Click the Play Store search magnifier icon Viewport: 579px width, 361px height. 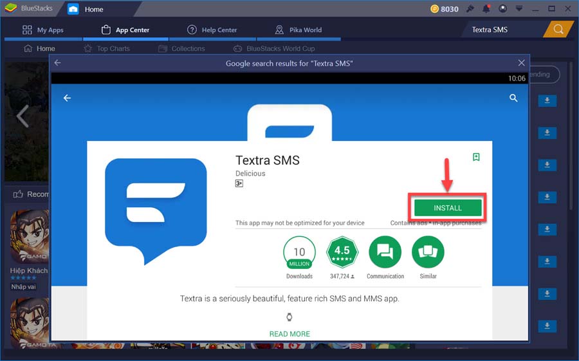pyautogui.click(x=513, y=98)
